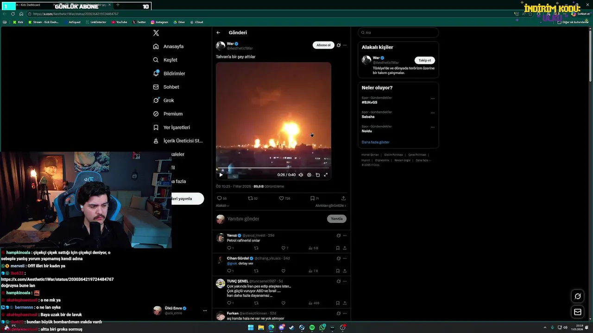This screenshot has height=333, width=593.
Task: Like TUNÇ ŞENEL's reply
Action: coord(283,303)
